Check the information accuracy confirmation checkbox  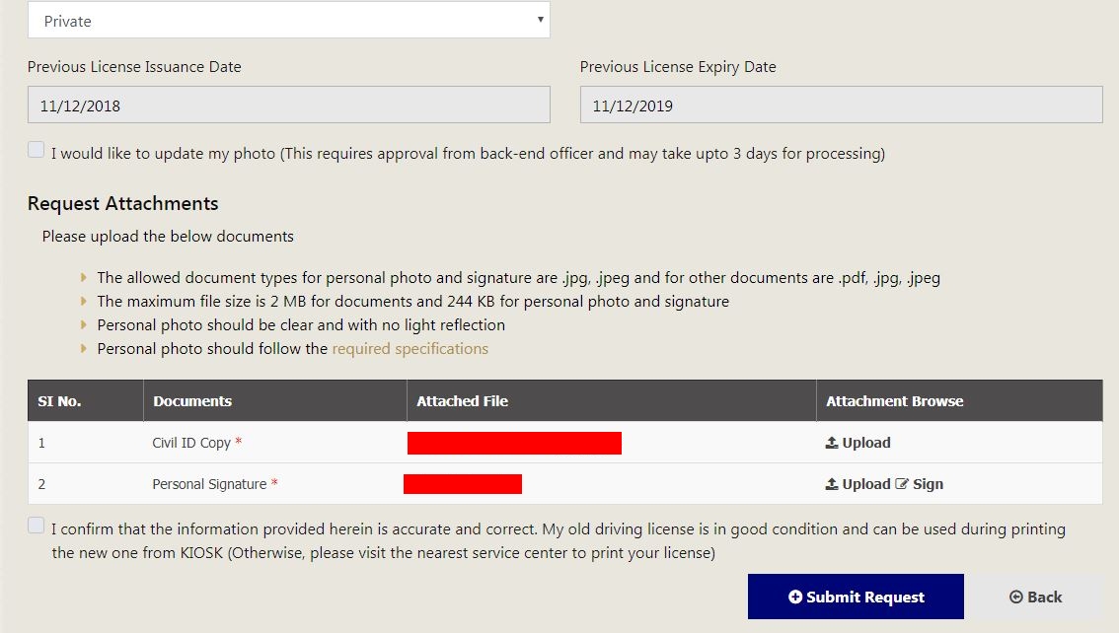pyautogui.click(x=36, y=525)
